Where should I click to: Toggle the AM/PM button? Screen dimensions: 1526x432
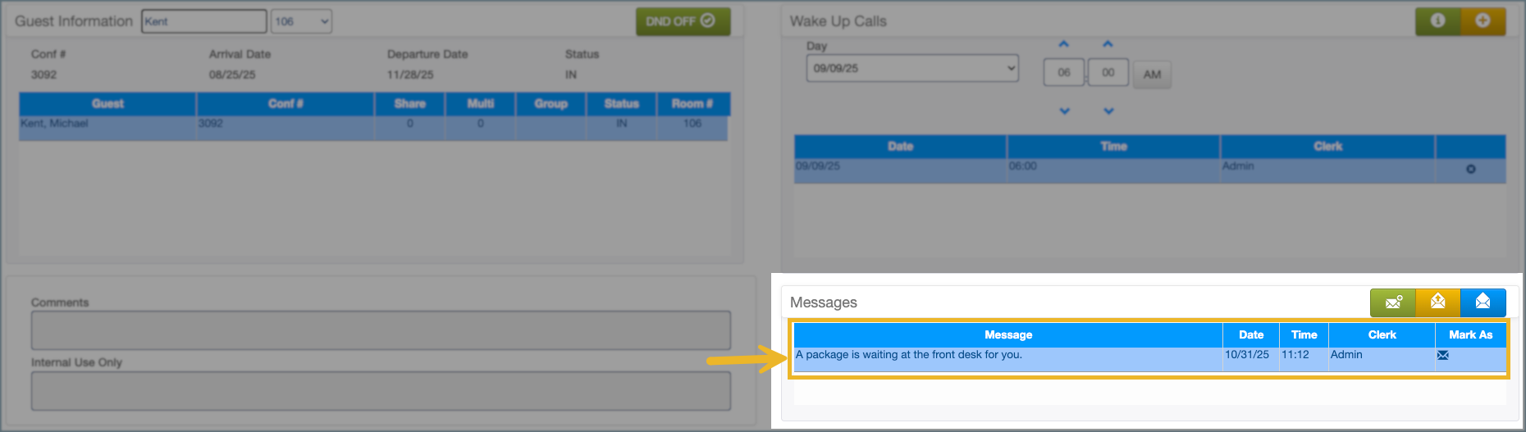click(1152, 75)
